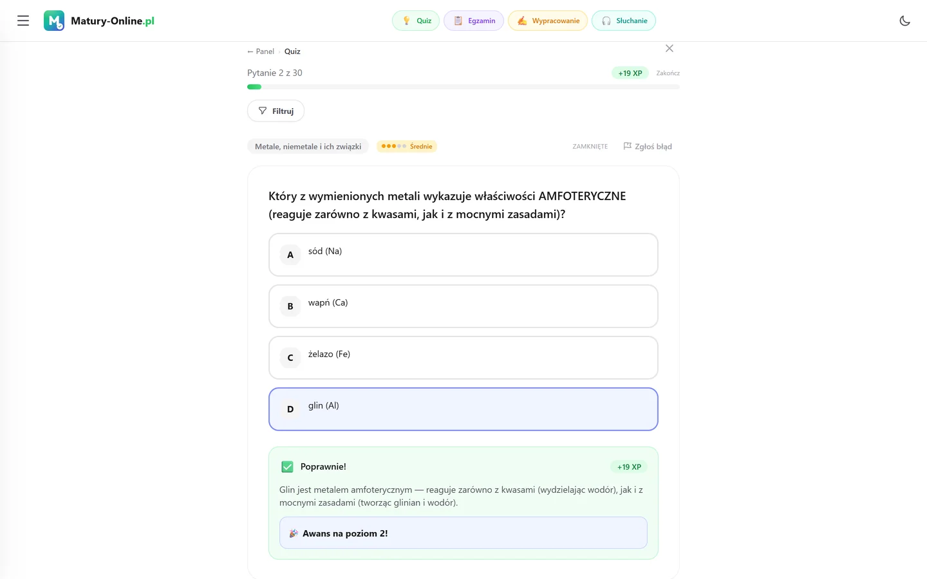Screen dimensions: 927x579
Task: Click the Pytanie 2 z 30 label
Action: [275, 73]
